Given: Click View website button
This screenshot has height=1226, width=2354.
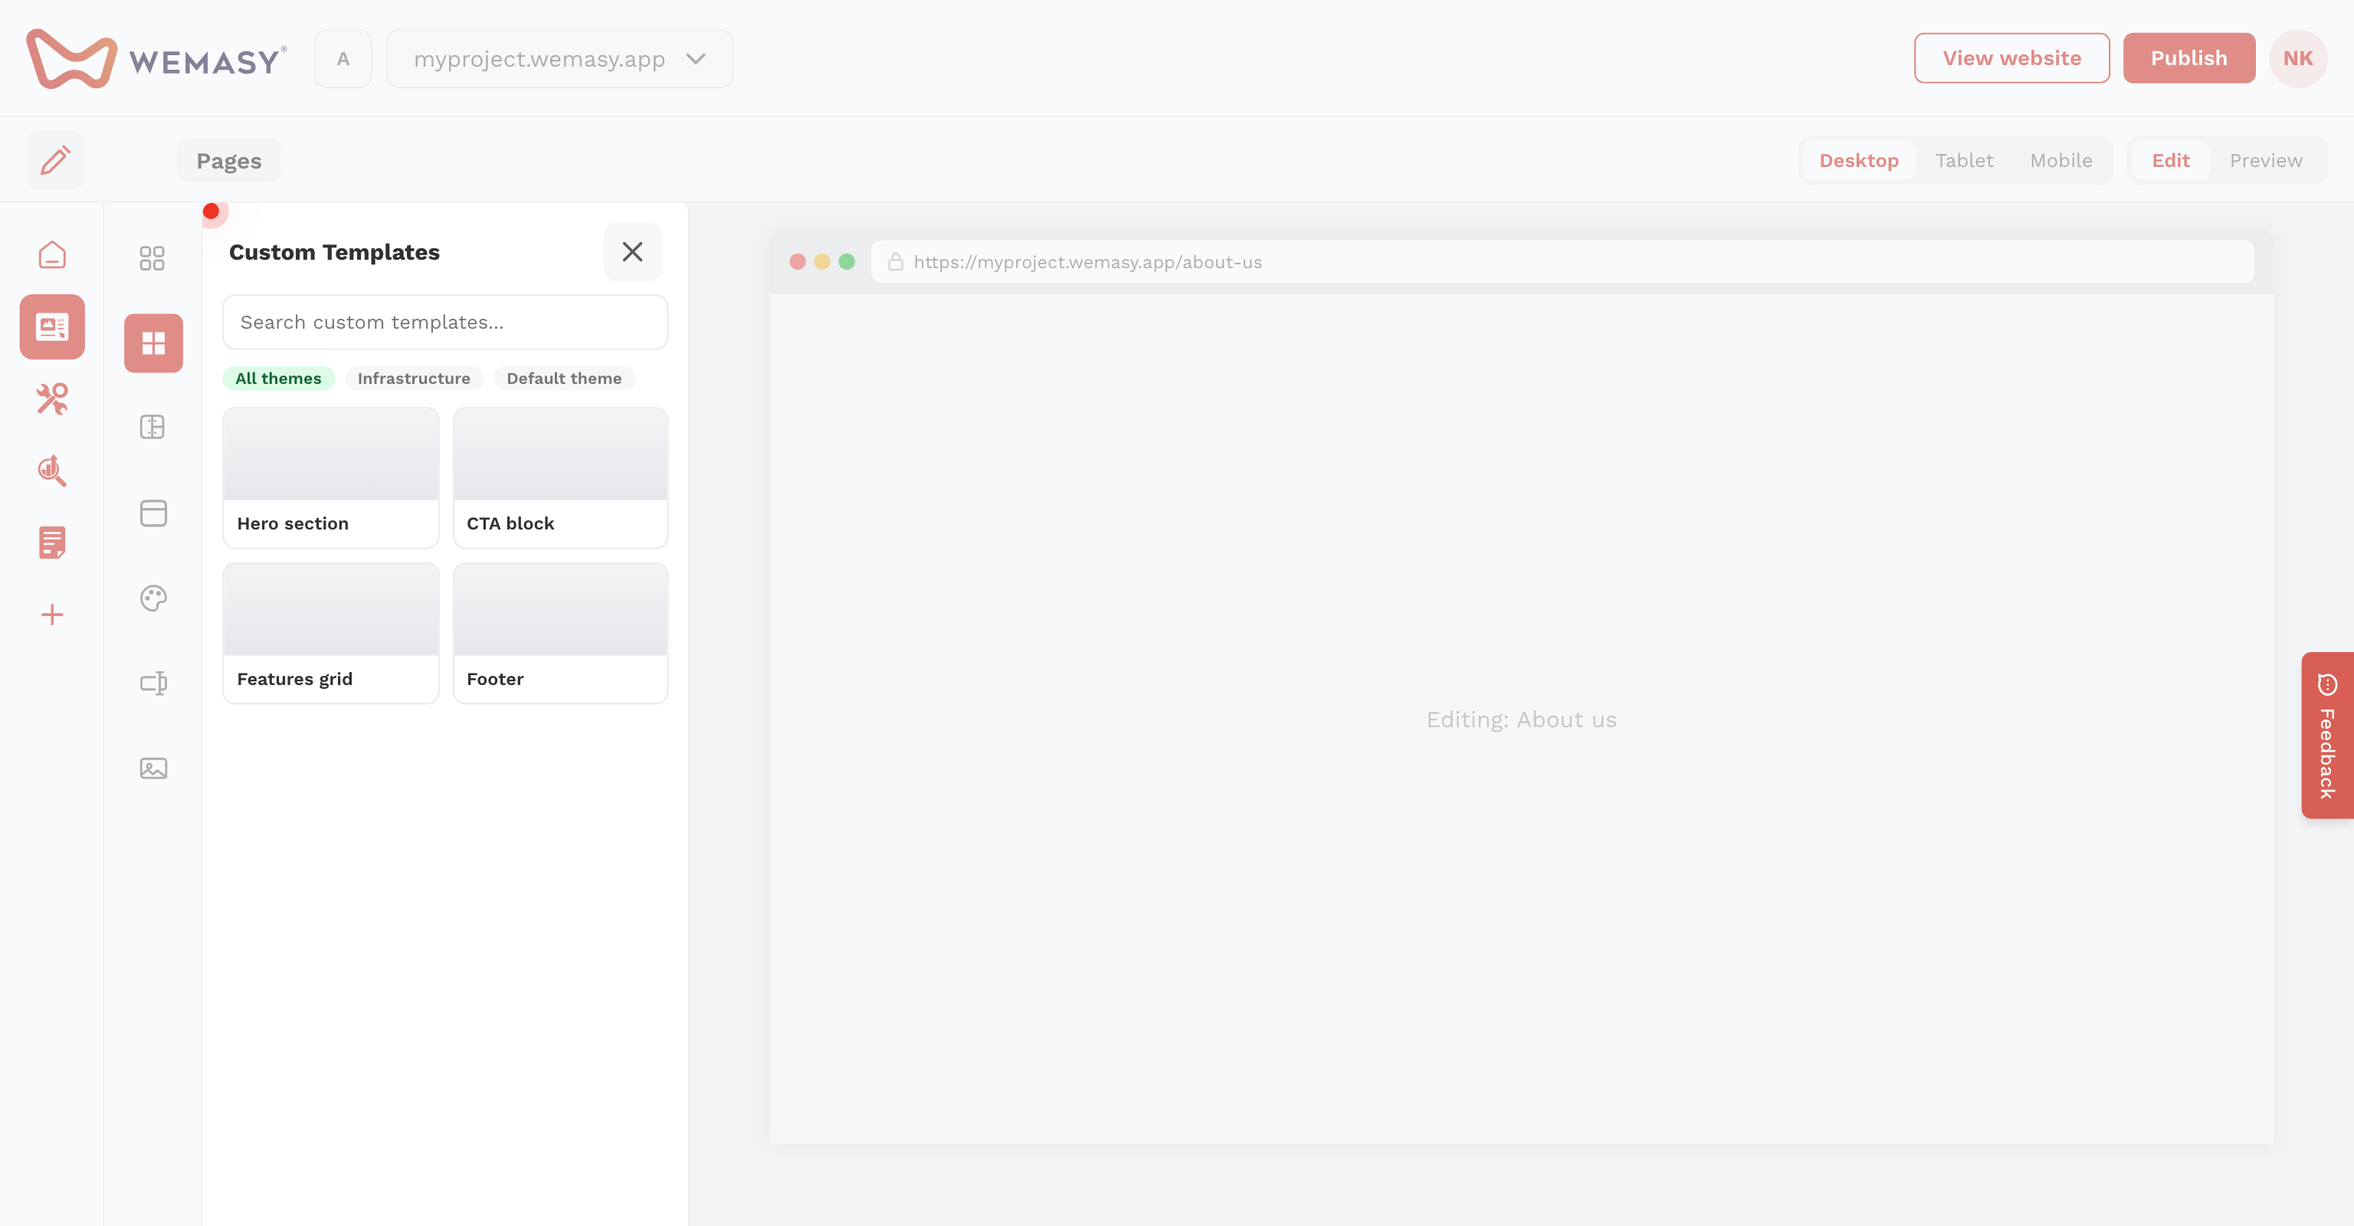Looking at the screenshot, I should coord(2011,58).
